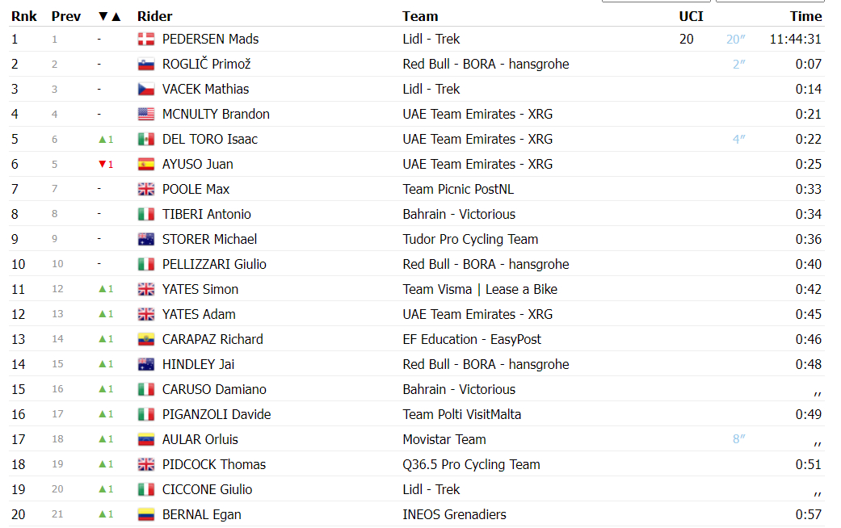Click the USA flag next to MCNULTY Brandon
Viewport: 841px width, 528px height.
(146, 114)
